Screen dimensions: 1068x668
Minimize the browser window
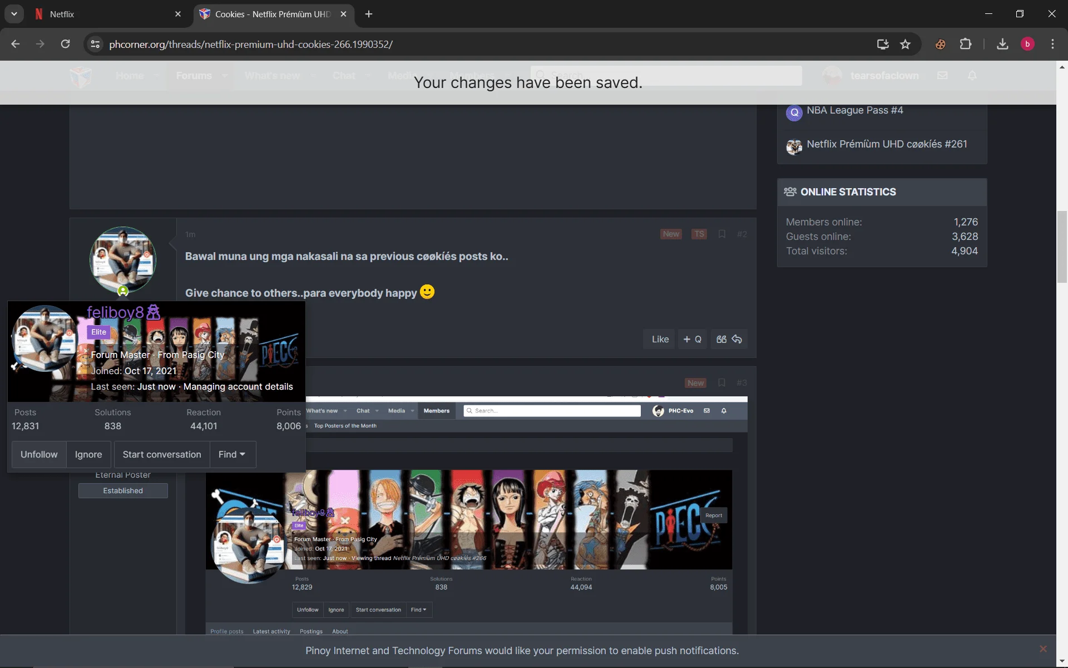click(x=988, y=14)
